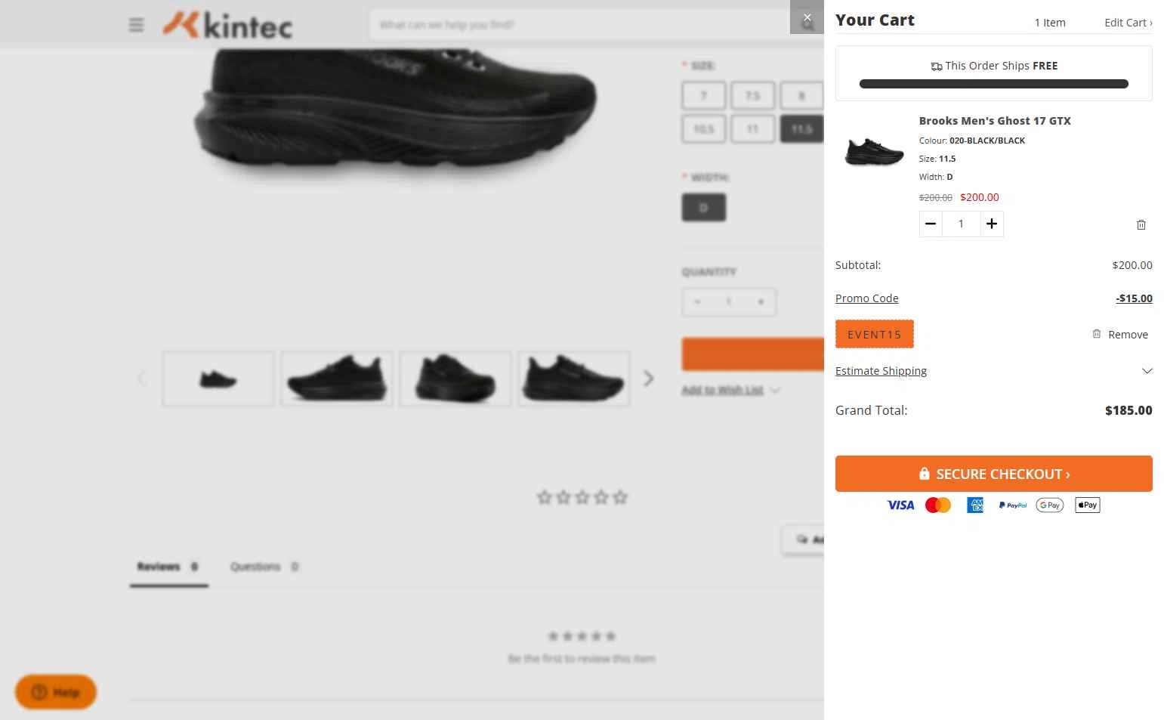Click the PayPal payment icon
Image resolution: width=1164 pixels, height=720 pixels.
pyautogui.click(x=1013, y=505)
